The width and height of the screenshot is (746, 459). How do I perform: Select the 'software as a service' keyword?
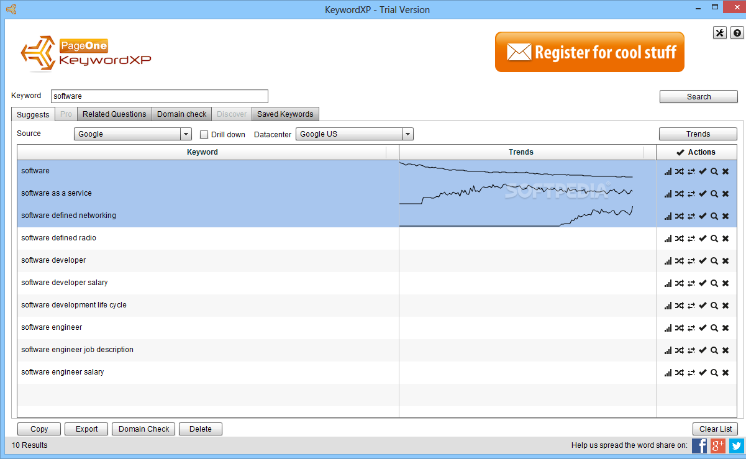tap(56, 193)
